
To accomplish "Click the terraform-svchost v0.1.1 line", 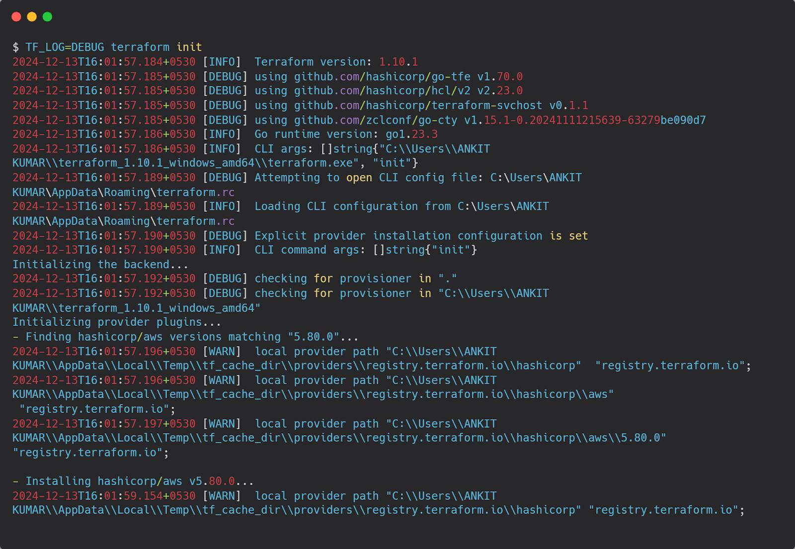I will pos(300,105).
